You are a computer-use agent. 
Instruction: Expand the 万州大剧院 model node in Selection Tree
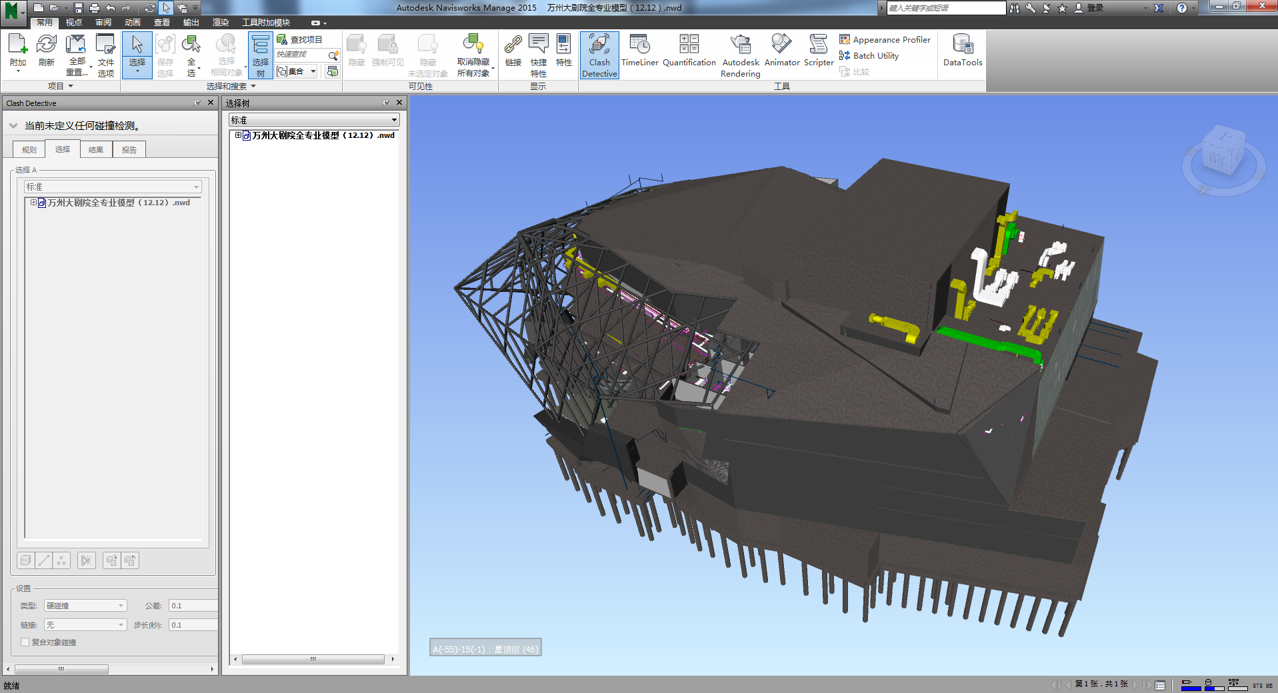(238, 135)
